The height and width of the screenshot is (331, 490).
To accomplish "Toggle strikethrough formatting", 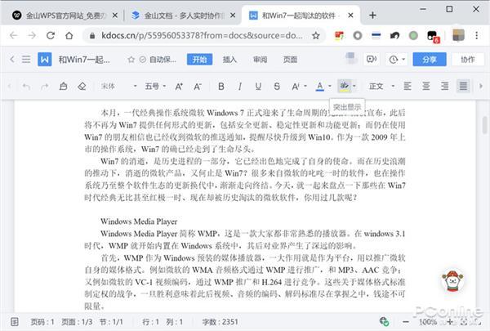I will point(277,86).
